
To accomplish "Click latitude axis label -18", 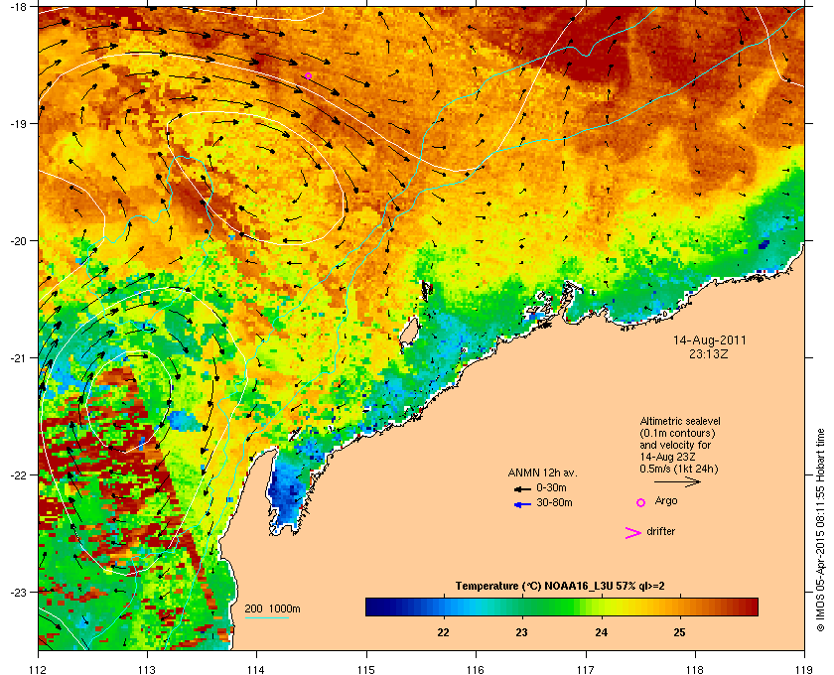I will (x=18, y=7).
